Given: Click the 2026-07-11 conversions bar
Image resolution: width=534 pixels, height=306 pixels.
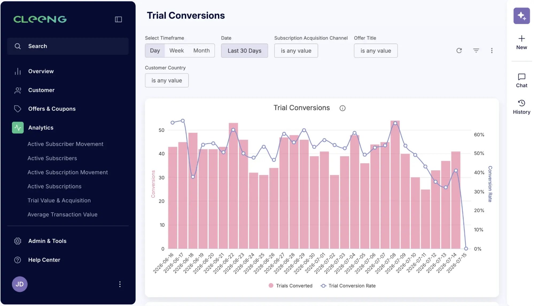Looking at the screenshot, I should click(x=425, y=219).
